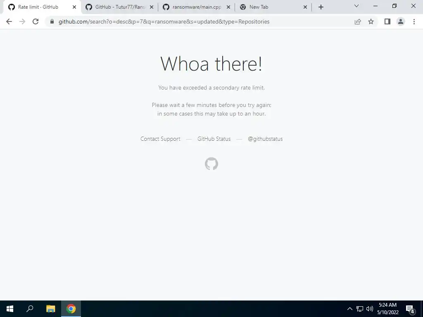Open the network status tray icon
The height and width of the screenshot is (317, 423).
point(360,309)
